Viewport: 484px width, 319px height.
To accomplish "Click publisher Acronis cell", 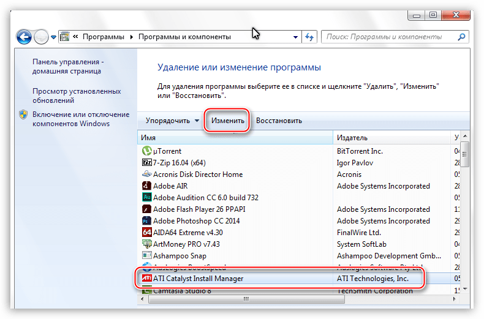I will tap(349, 175).
